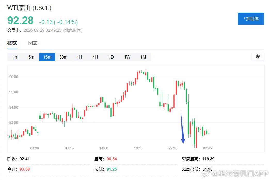Select the 15m timeframe
This screenshot has width=271, height=180.
pyautogui.click(x=47, y=57)
